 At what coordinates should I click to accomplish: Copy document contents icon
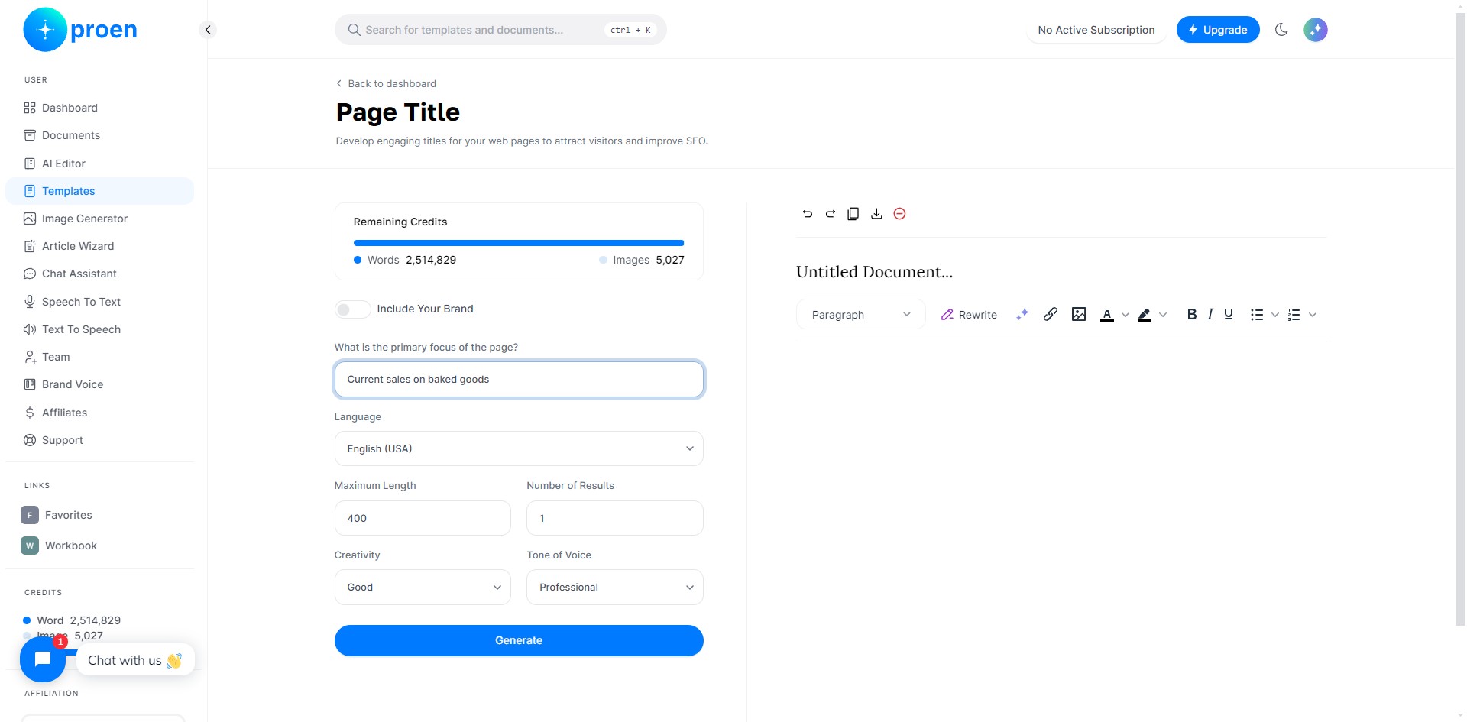pos(853,214)
